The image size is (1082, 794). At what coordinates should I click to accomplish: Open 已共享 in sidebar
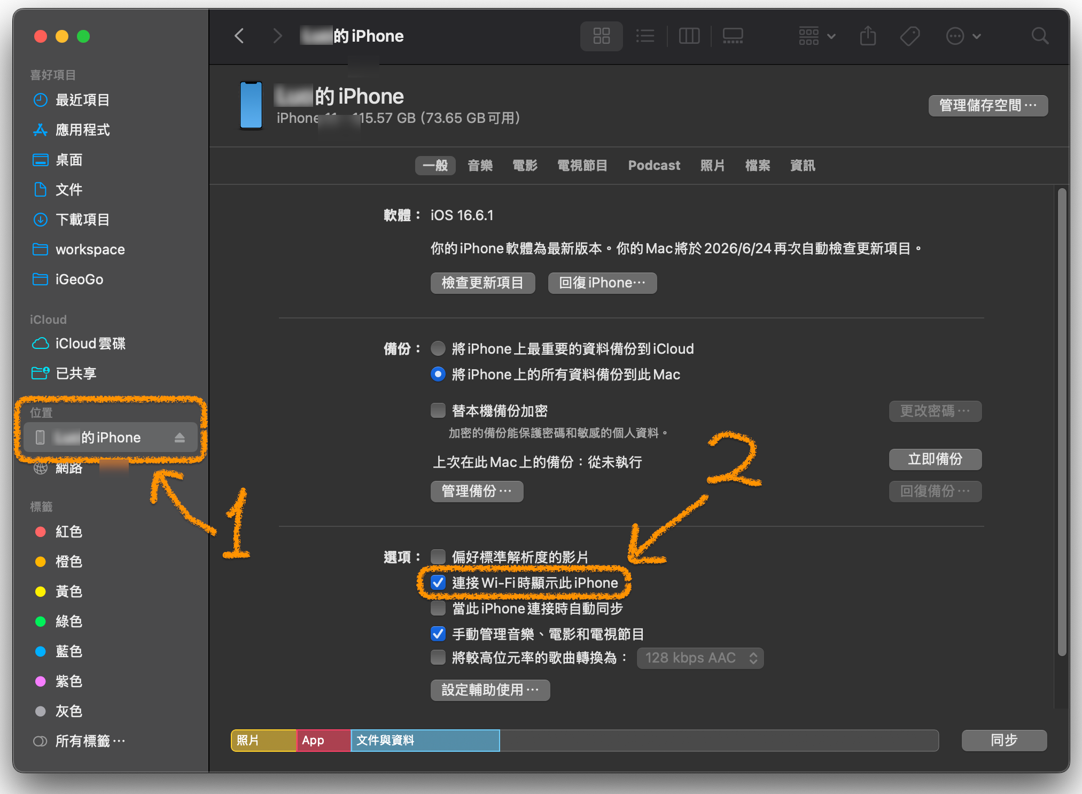click(76, 373)
